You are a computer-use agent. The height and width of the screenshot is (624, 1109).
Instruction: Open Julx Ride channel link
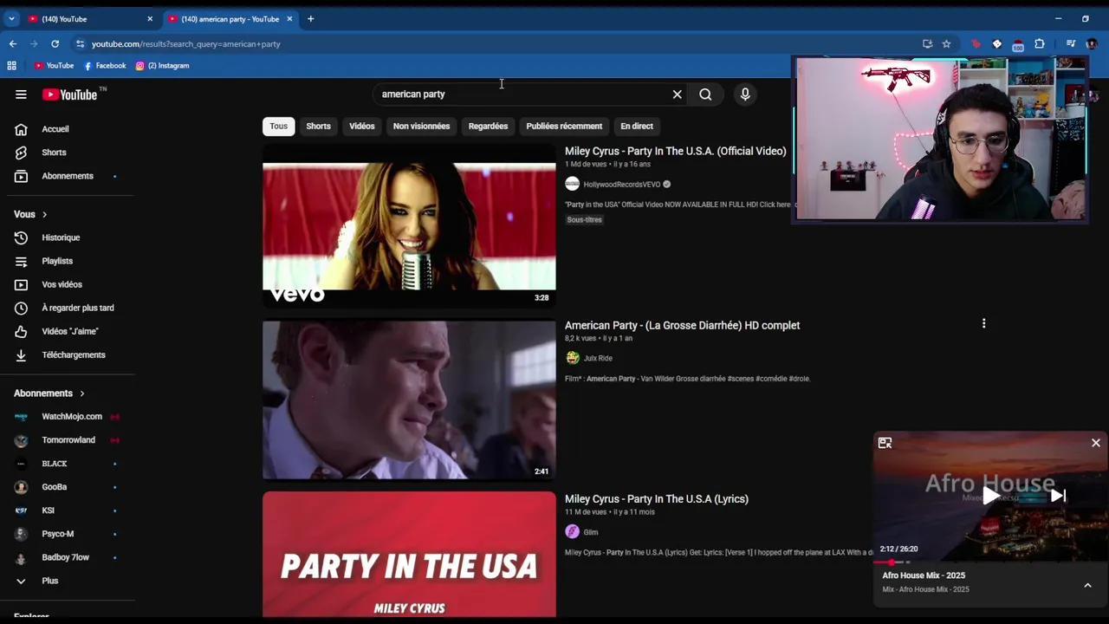click(x=598, y=358)
